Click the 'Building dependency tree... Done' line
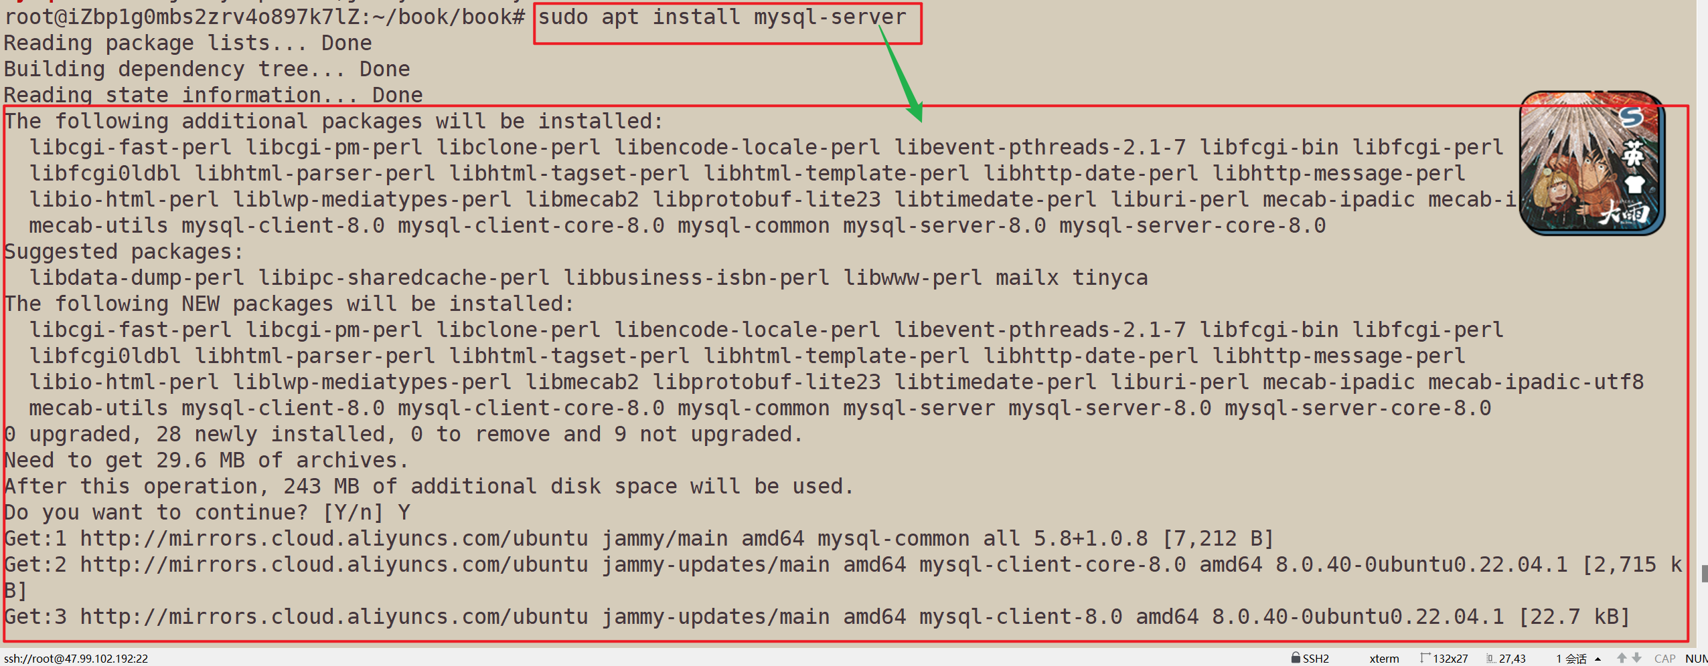The height and width of the screenshot is (666, 1708). click(x=207, y=70)
